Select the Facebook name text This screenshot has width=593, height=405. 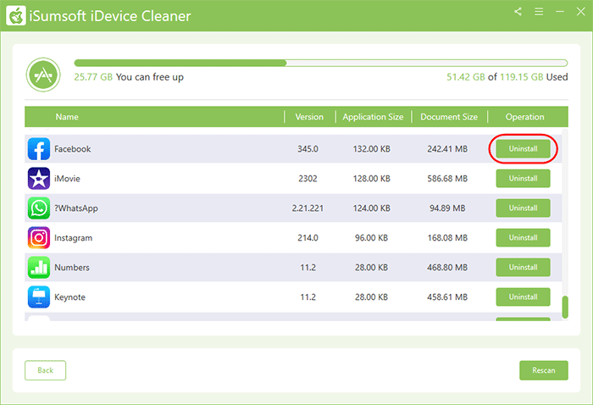pos(73,149)
